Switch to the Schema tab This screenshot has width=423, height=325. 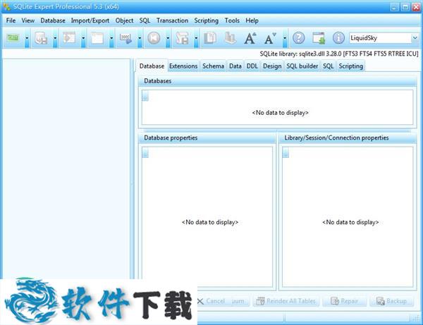pos(213,66)
